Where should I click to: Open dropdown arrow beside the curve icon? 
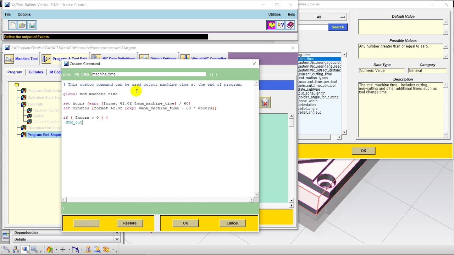pyautogui.click(x=82, y=250)
